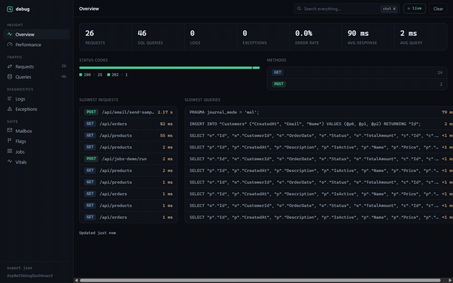Open the Performance page
This screenshot has width=453, height=283.
37,45
